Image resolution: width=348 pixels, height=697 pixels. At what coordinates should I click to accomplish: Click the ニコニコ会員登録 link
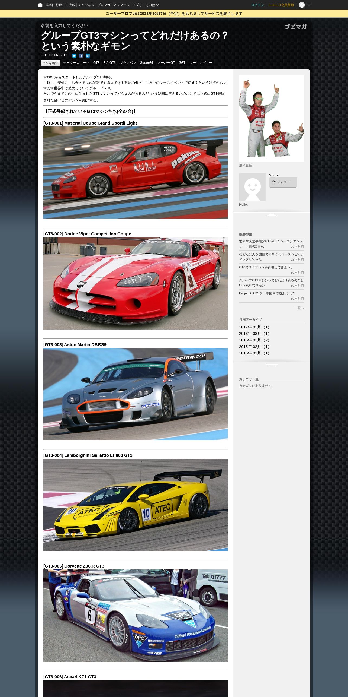[x=281, y=5]
